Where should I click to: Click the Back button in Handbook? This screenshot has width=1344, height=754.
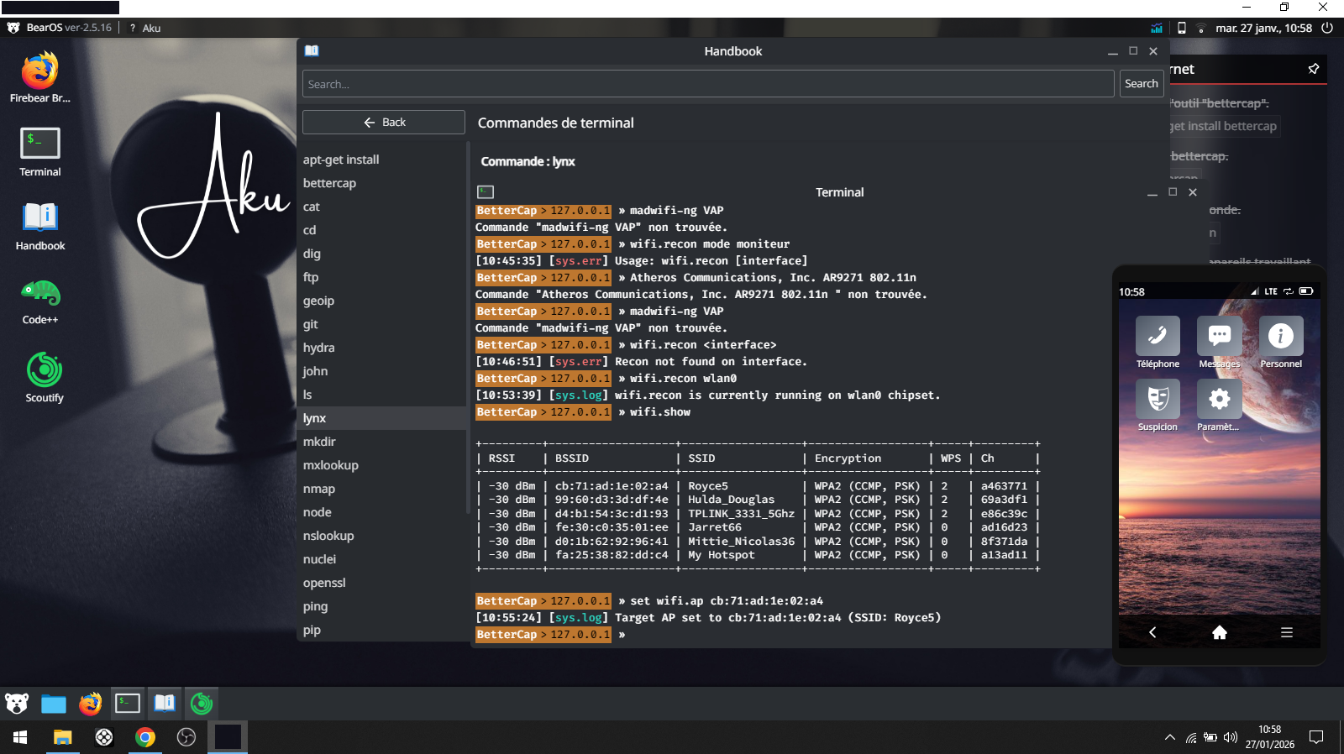coord(384,123)
